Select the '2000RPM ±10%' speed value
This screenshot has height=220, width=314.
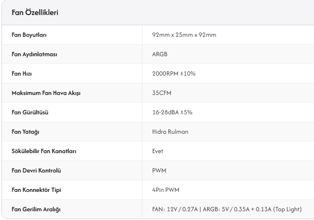pos(171,74)
